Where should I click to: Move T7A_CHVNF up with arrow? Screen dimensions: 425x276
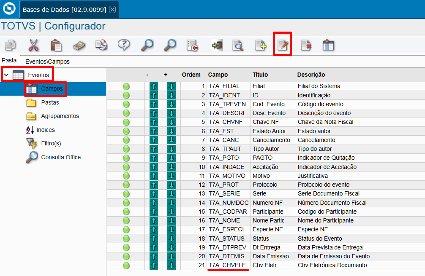tap(154, 122)
